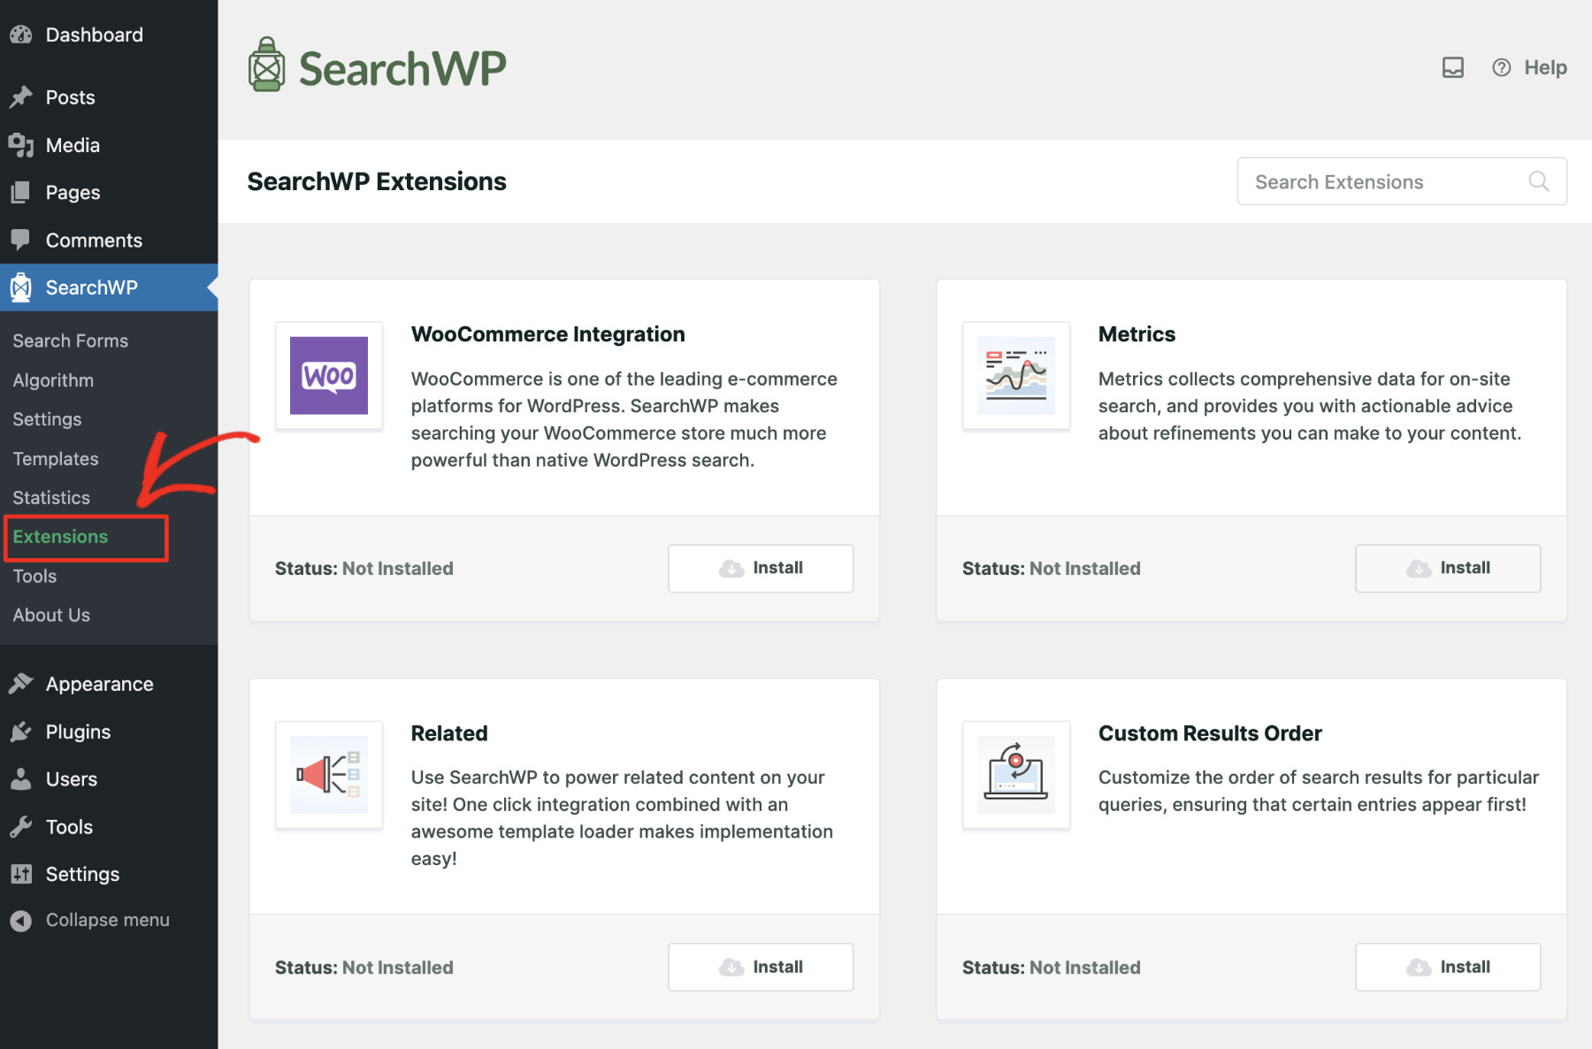This screenshot has width=1592, height=1049.
Task: Select the SearchWP menu item
Action: pyautogui.click(x=109, y=287)
